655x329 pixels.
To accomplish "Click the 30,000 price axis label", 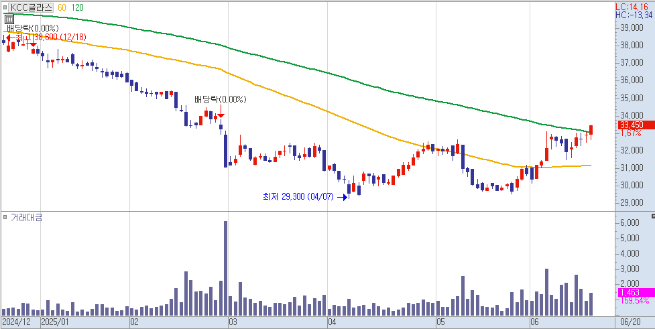I will point(631,185).
